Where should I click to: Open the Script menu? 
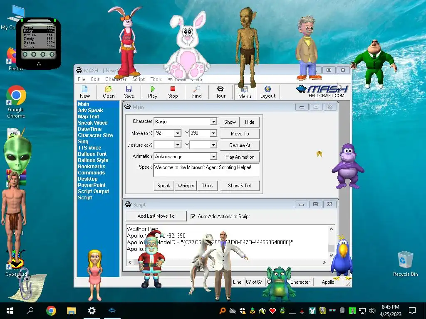pos(139,79)
